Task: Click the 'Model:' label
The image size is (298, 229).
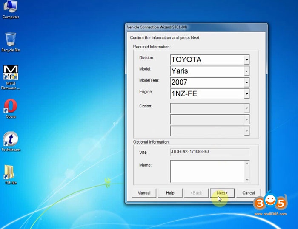Action: (145, 69)
